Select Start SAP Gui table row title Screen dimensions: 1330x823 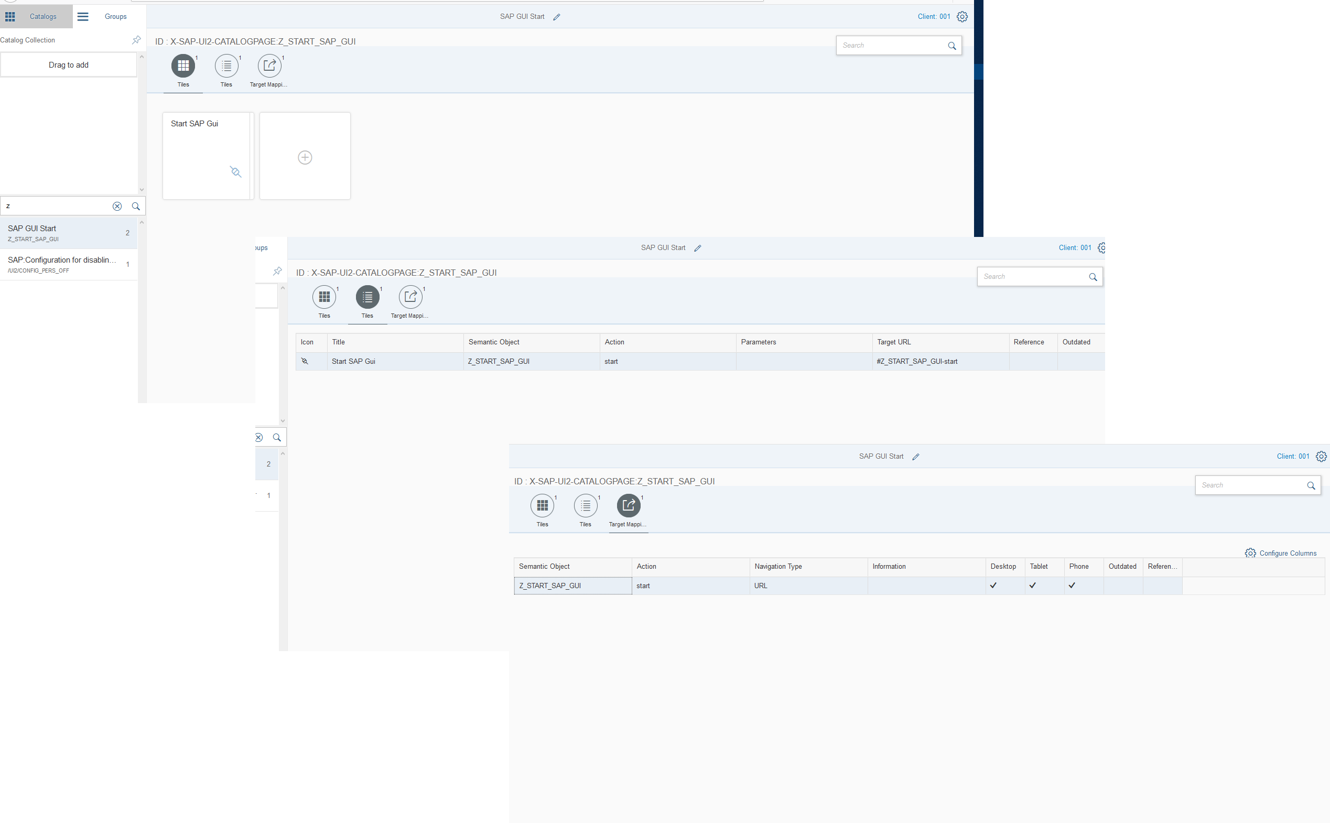coord(353,361)
